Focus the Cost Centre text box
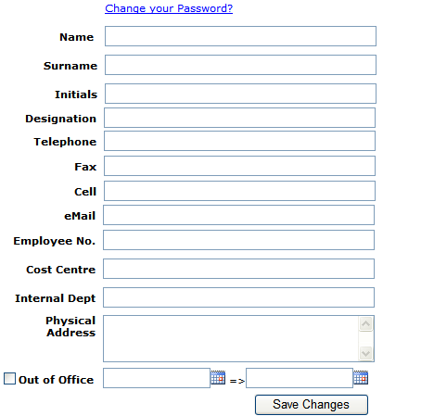Image resolution: width=434 pixels, height=416 pixels. pyautogui.click(x=238, y=269)
